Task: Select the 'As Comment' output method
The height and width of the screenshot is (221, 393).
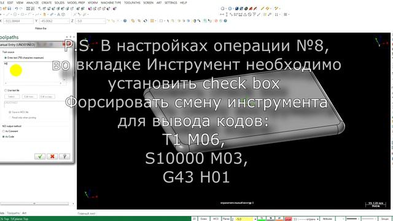Action: 4,131
